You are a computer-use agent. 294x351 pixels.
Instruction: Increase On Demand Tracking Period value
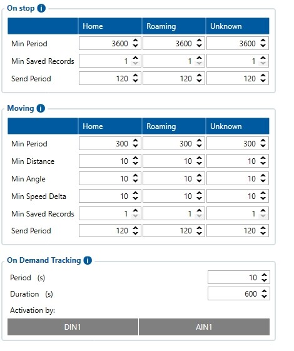click(264, 275)
